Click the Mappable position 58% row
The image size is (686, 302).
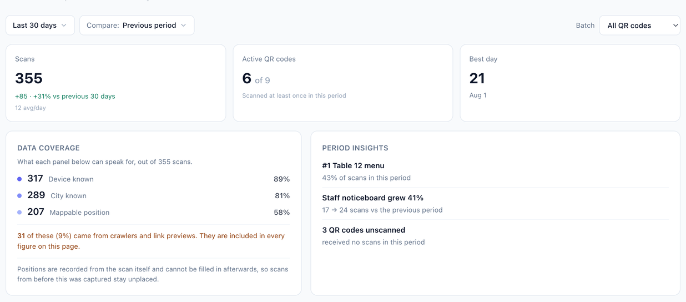pos(154,212)
